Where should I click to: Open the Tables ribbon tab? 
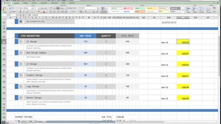[25, 3]
